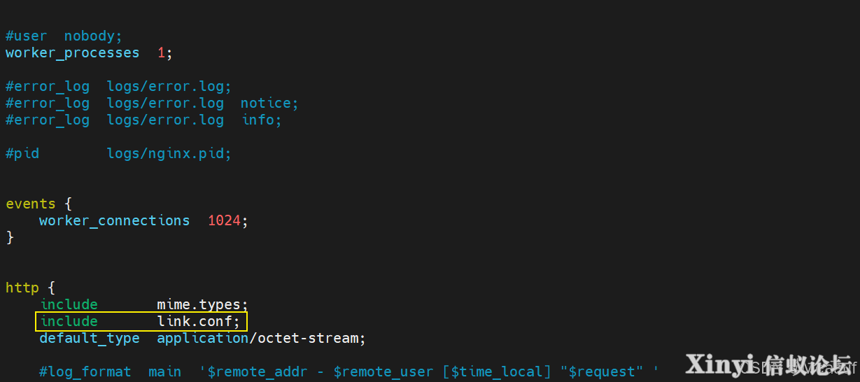Click the 'notice;' keyword in error_log line
860x382 pixels.
[x=269, y=104]
